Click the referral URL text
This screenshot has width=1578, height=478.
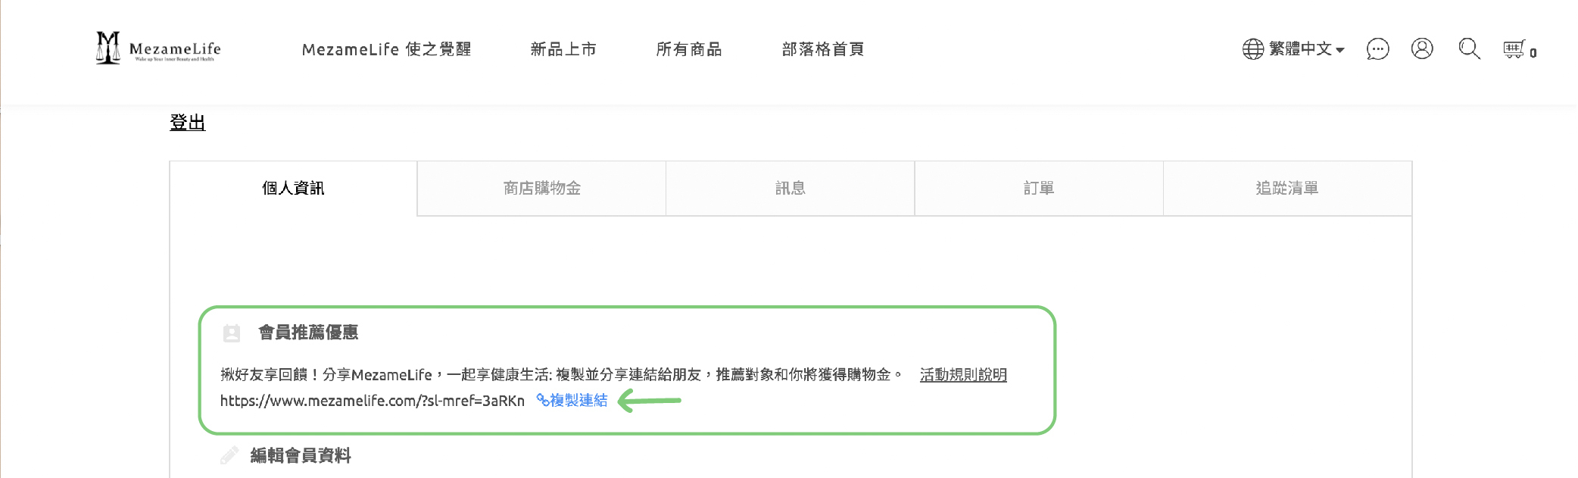[x=373, y=401]
